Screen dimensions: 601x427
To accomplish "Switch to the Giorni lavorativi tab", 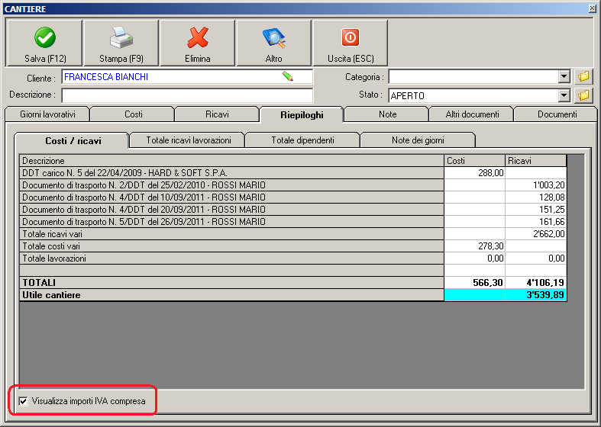I will coord(47,114).
